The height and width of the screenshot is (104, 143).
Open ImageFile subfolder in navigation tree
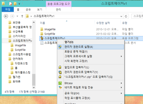coord(20,45)
